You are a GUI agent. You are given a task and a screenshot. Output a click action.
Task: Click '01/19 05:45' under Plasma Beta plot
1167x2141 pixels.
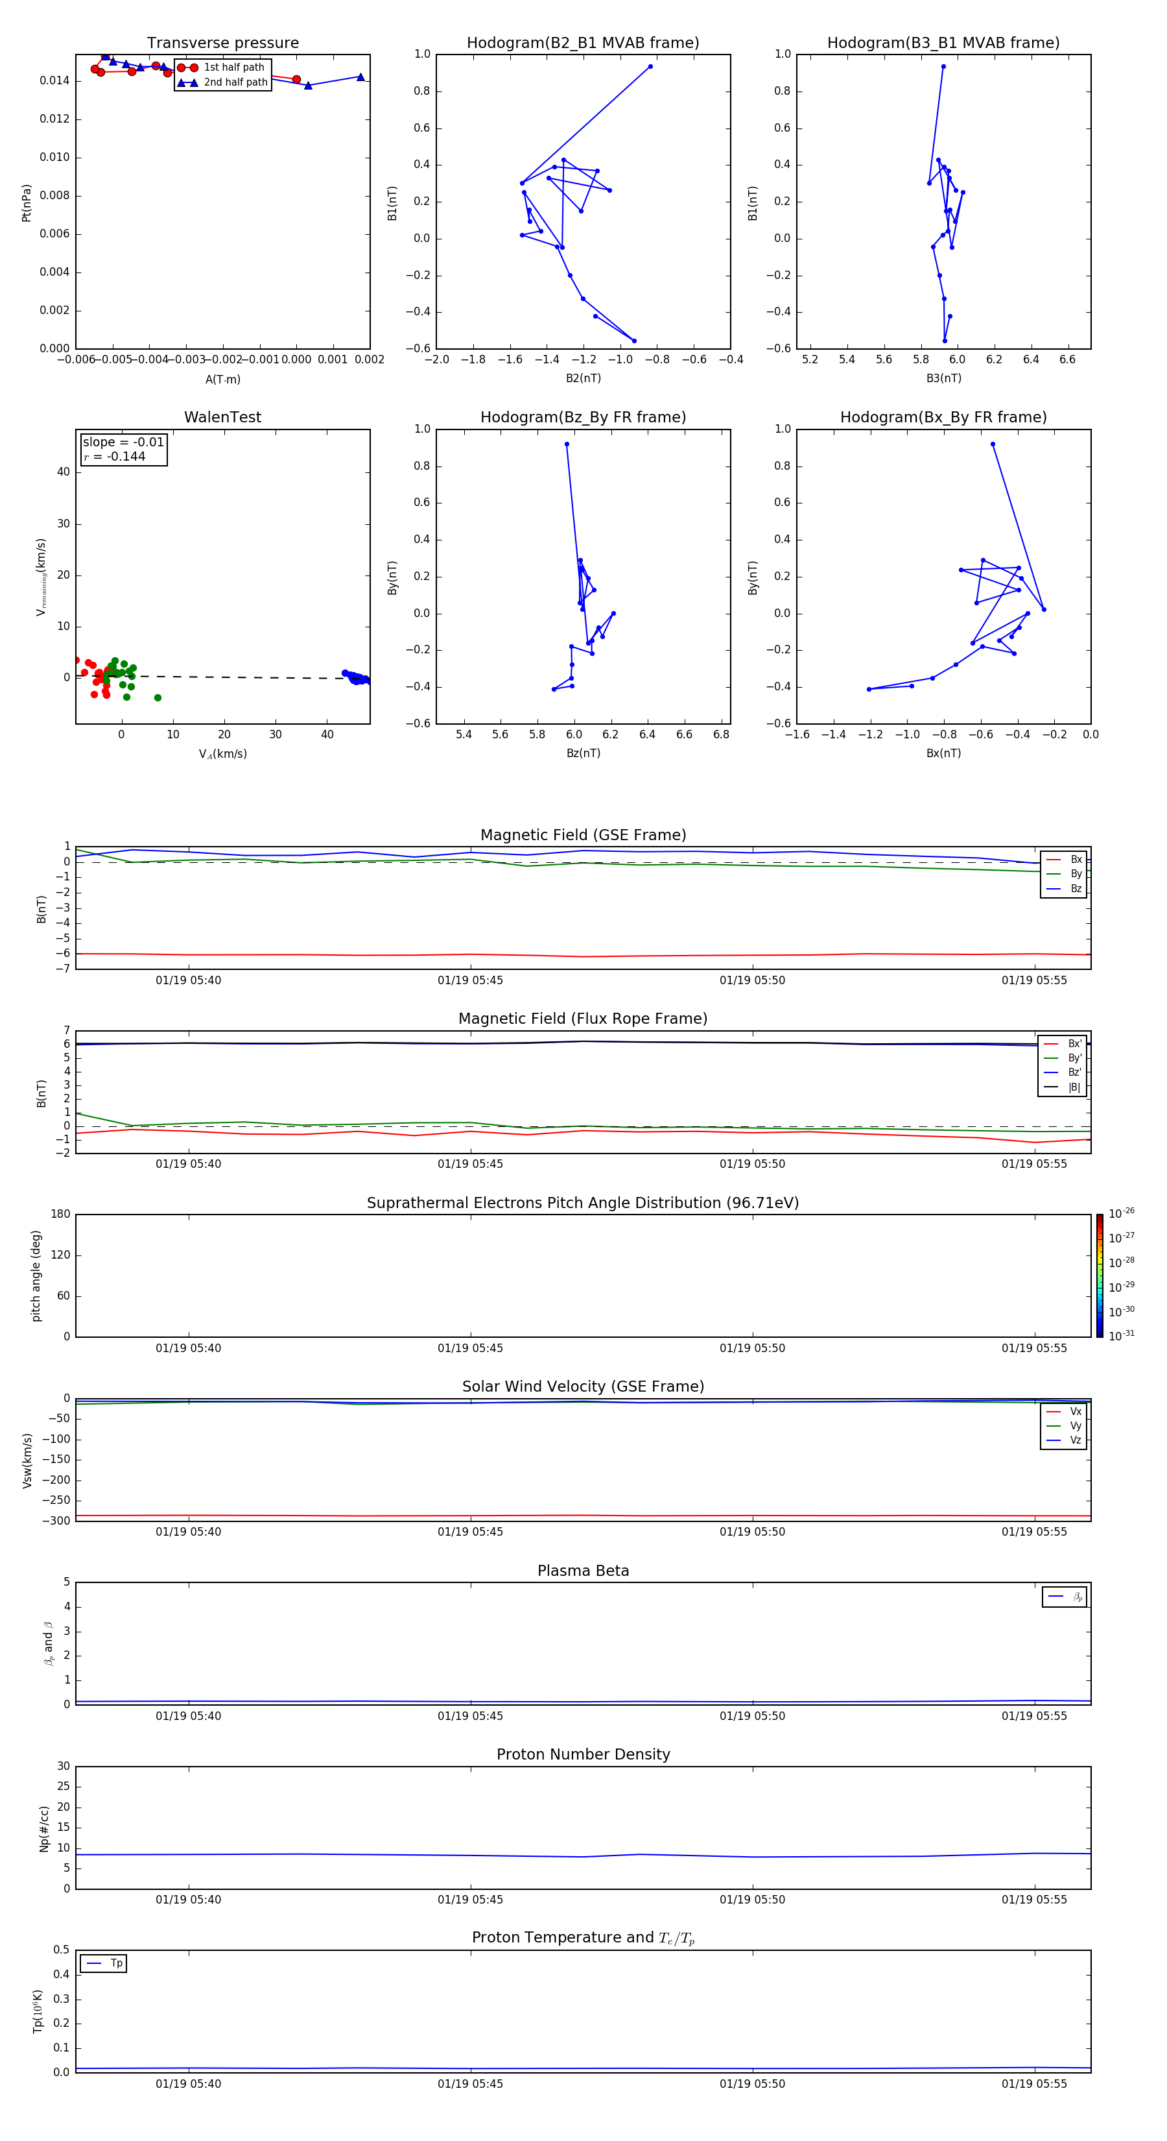click(x=470, y=1716)
